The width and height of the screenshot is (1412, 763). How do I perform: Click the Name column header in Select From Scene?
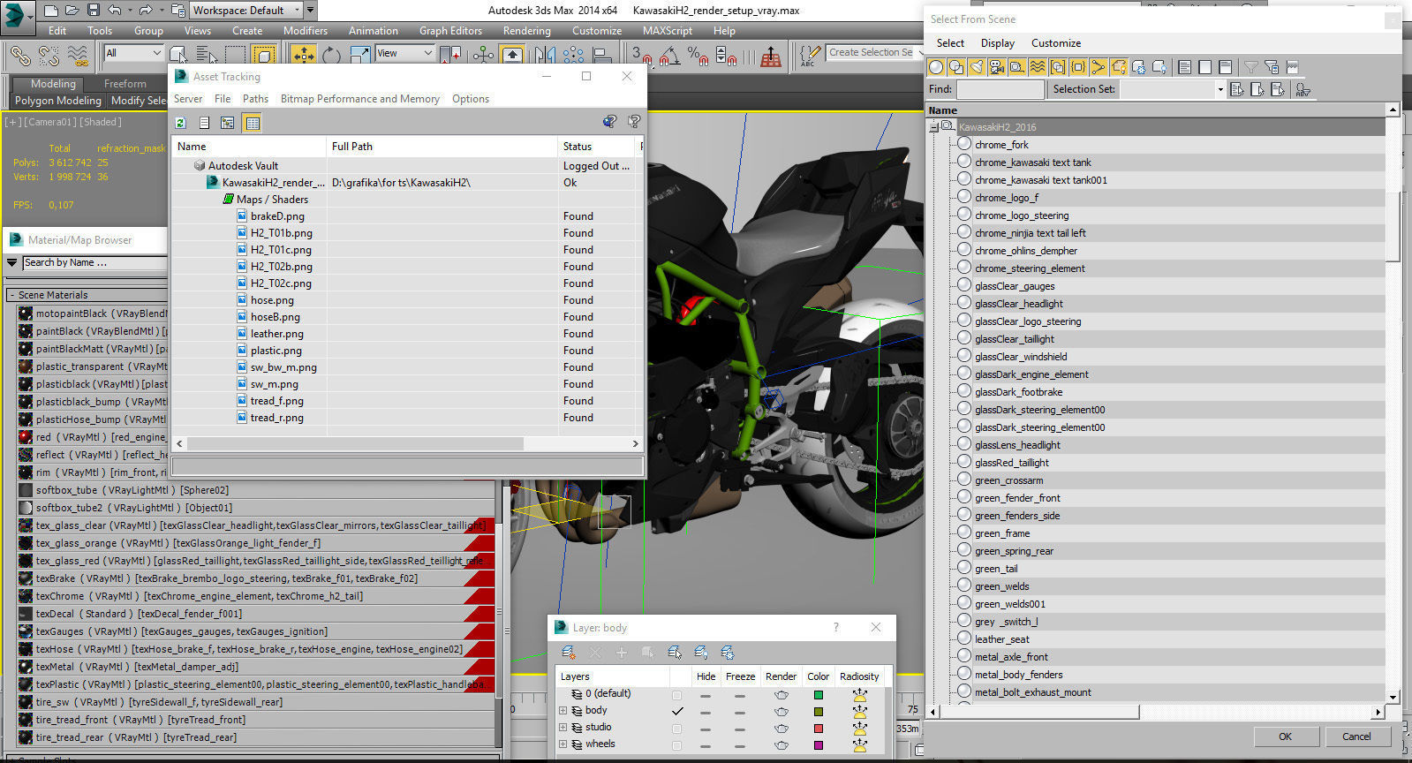(x=1156, y=110)
